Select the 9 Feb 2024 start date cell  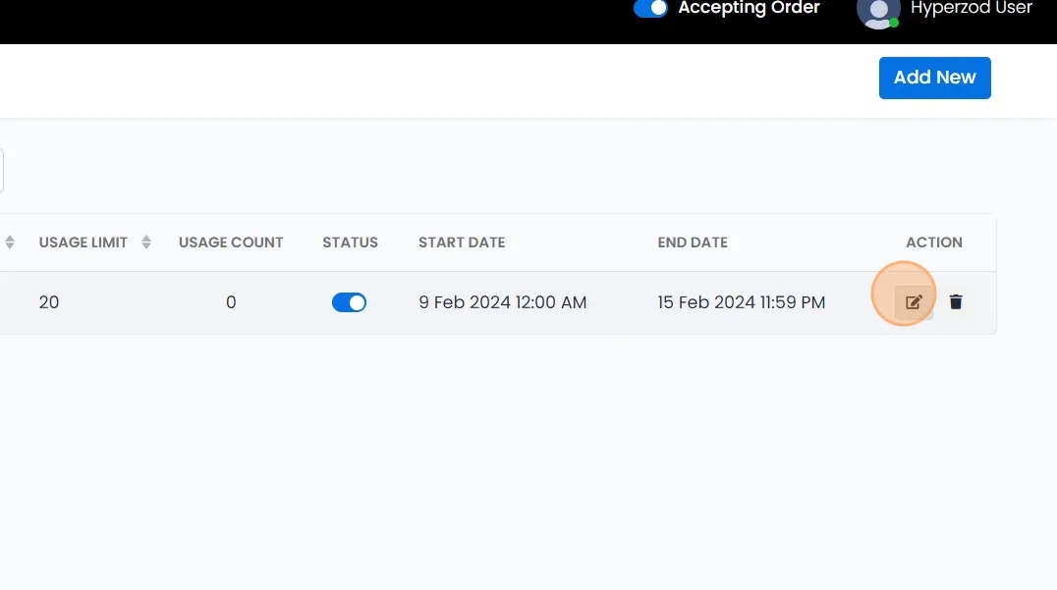pyautogui.click(x=502, y=302)
